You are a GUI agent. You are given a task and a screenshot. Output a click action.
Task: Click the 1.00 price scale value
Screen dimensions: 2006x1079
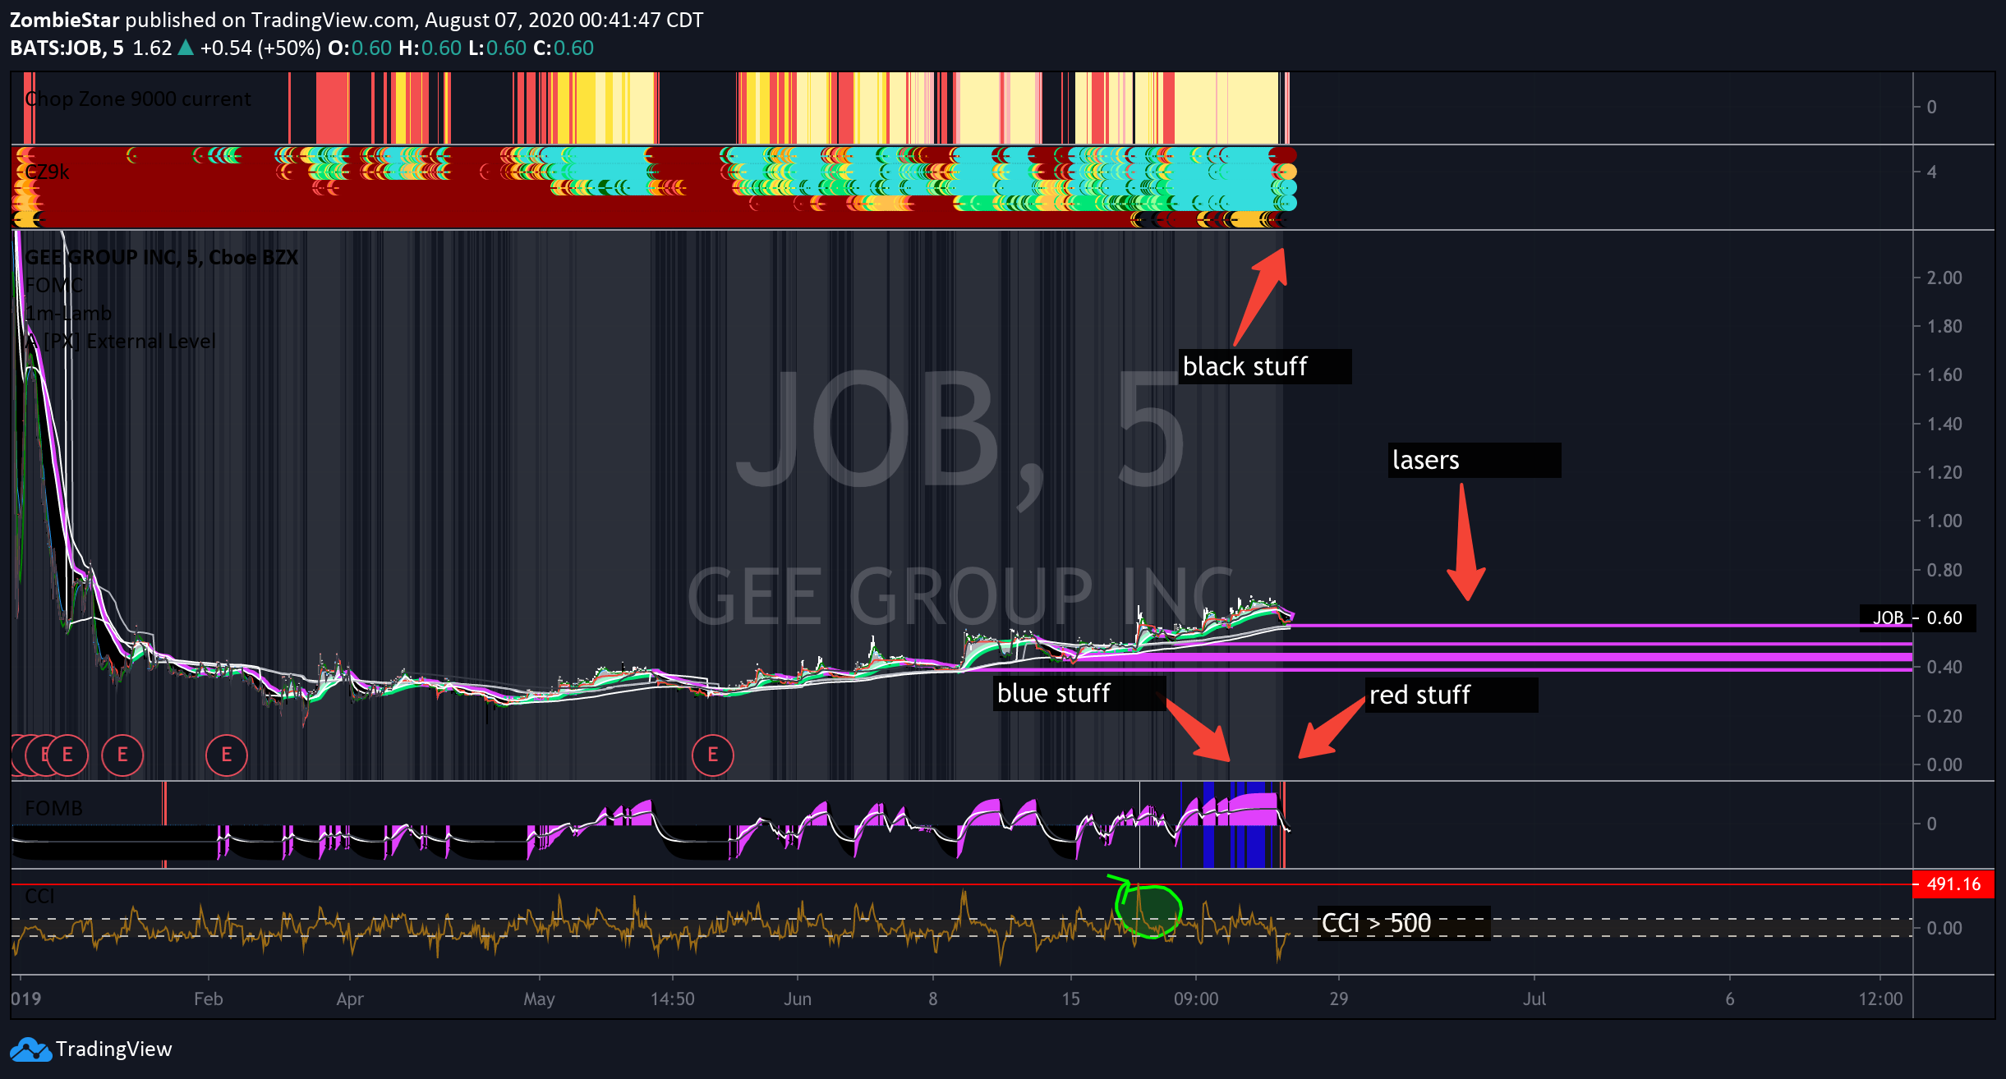(1944, 521)
